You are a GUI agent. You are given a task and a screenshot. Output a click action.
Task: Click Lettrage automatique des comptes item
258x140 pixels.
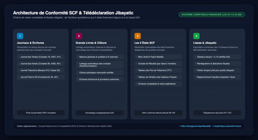(99, 65)
